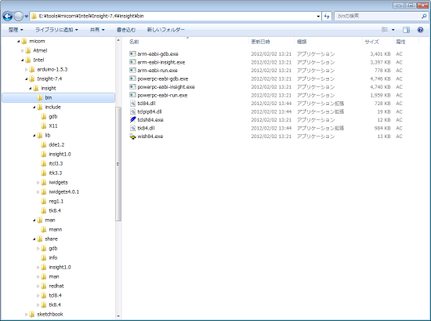This screenshot has height=321, width=431.
Task: Click 新しいフォルダー button
Action: point(166,30)
